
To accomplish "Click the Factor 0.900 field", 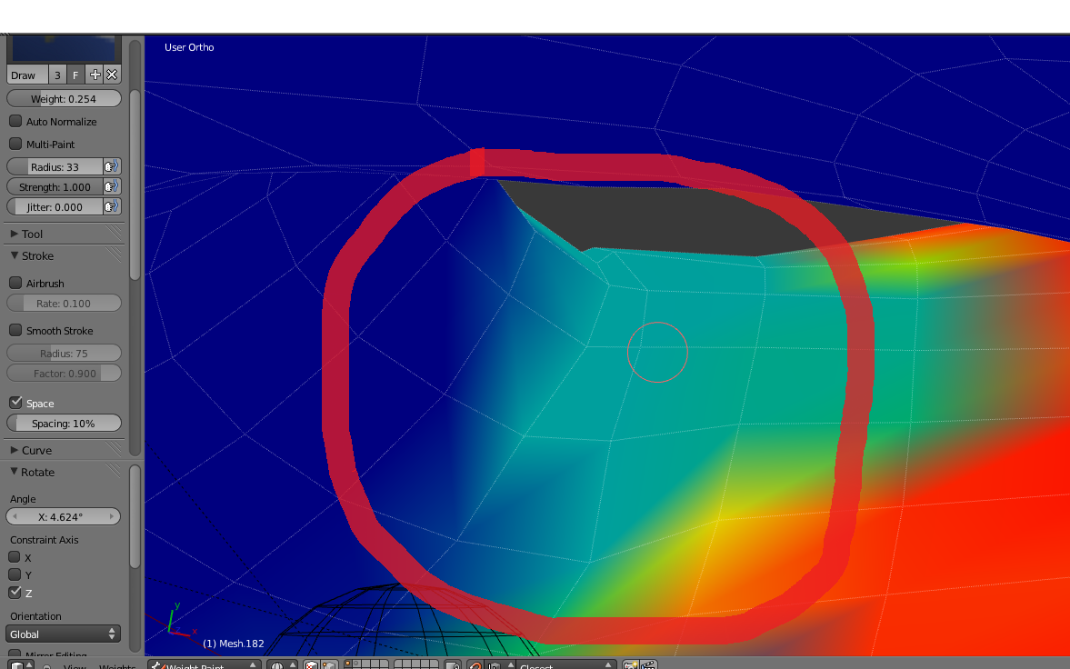I will (x=65, y=373).
